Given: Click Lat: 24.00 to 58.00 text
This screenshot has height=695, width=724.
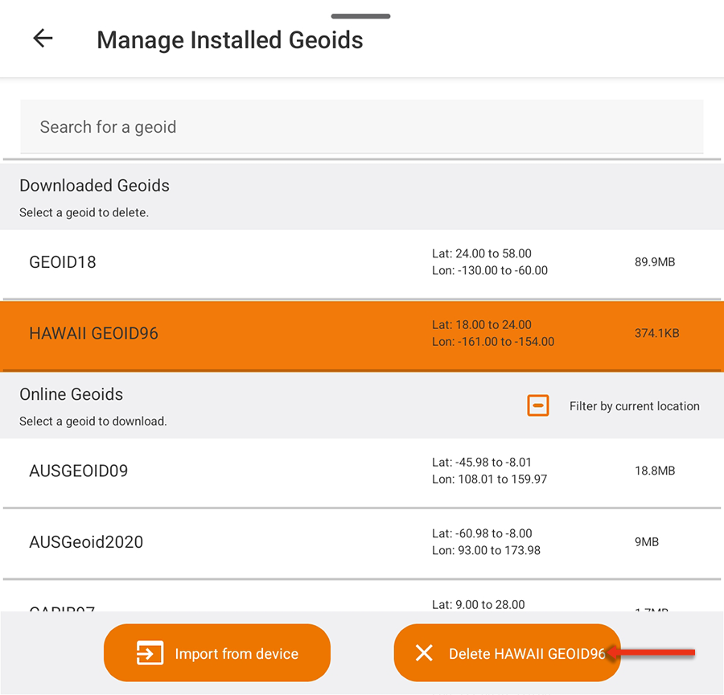Looking at the screenshot, I should pyautogui.click(x=482, y=253).
